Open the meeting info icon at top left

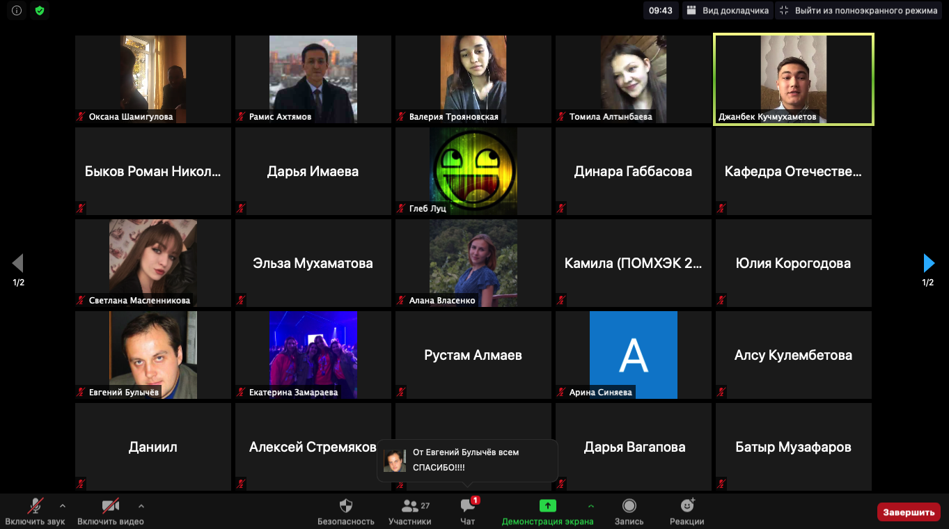pos(17,10)
